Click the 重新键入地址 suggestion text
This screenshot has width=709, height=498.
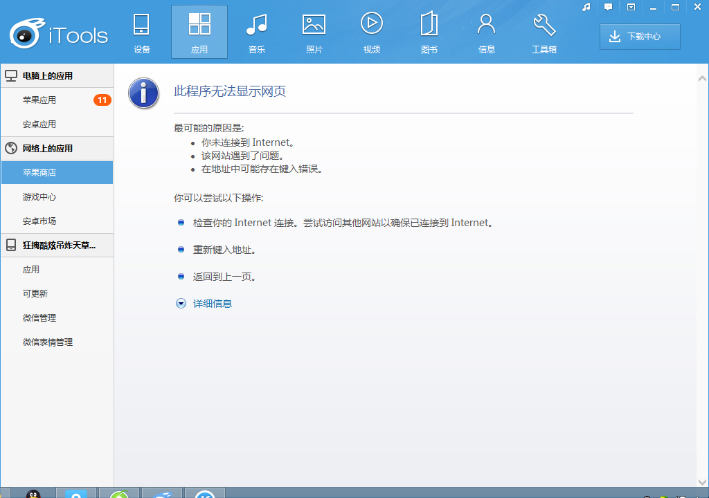tap(224, 250)
